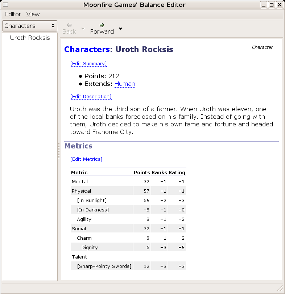Click the Metrics section heading

point(78,146)
